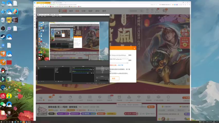
Task: Click the 客户端打开 link
Action: click(x=150, y=114)
